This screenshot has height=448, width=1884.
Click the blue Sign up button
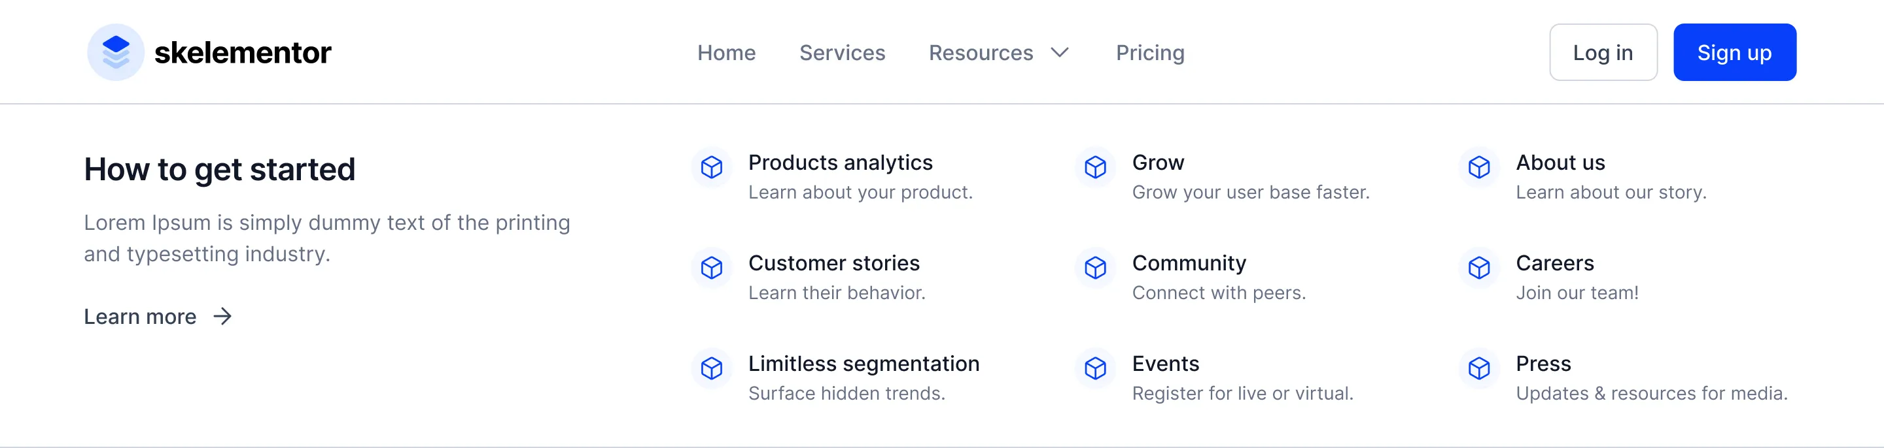pos(1735,52)
